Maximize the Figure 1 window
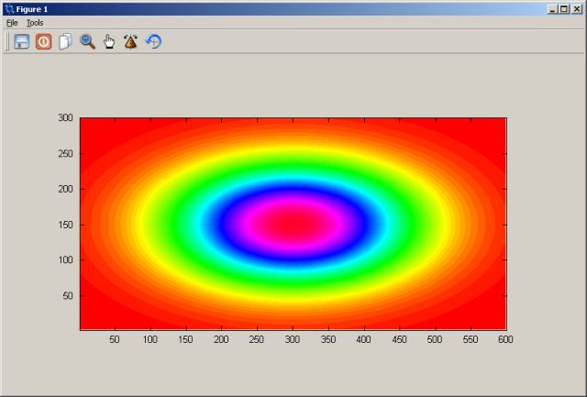The height and width of the screenshot is (397, 587). click(x=564, y=9)
